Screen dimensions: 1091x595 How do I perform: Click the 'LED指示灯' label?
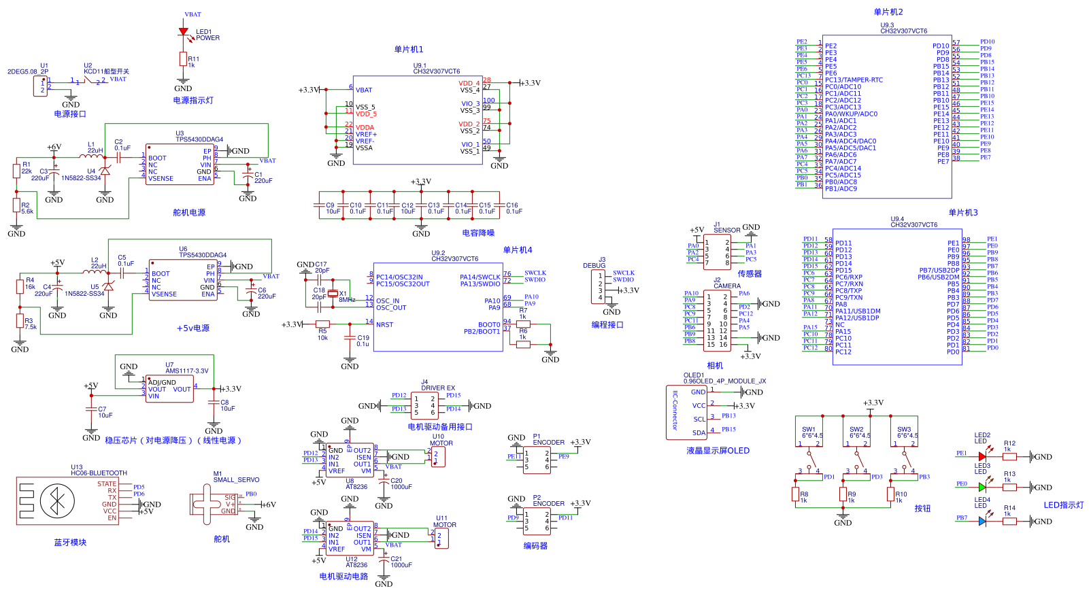[1064, 505]
